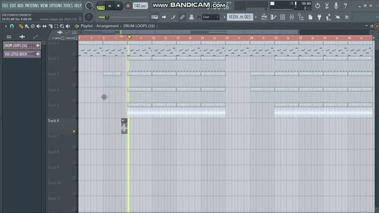Show automation clips in picker panel

(36, 37)
